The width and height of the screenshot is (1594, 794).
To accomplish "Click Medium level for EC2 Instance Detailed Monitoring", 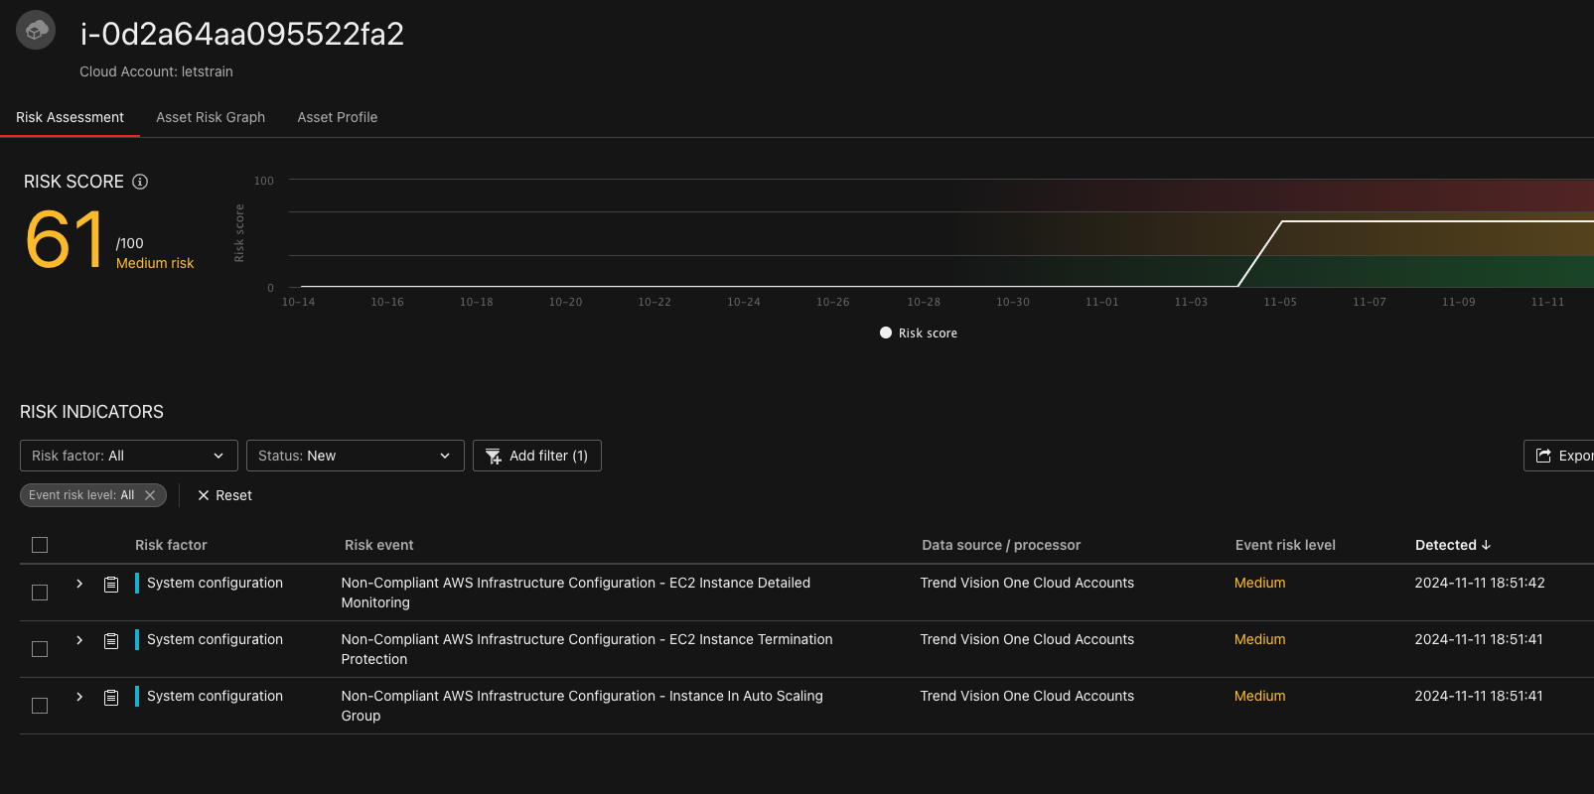I will [x=1259, y=583].
